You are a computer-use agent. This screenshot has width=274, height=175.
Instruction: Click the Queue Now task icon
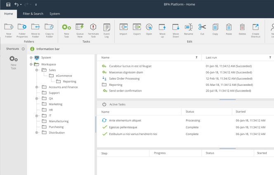point(80,27)
